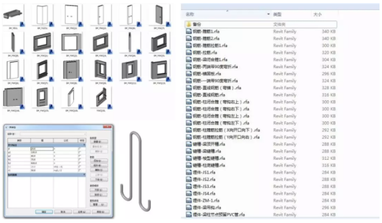Click the 应用 button
382x223 pixels.
click(82, 212)
